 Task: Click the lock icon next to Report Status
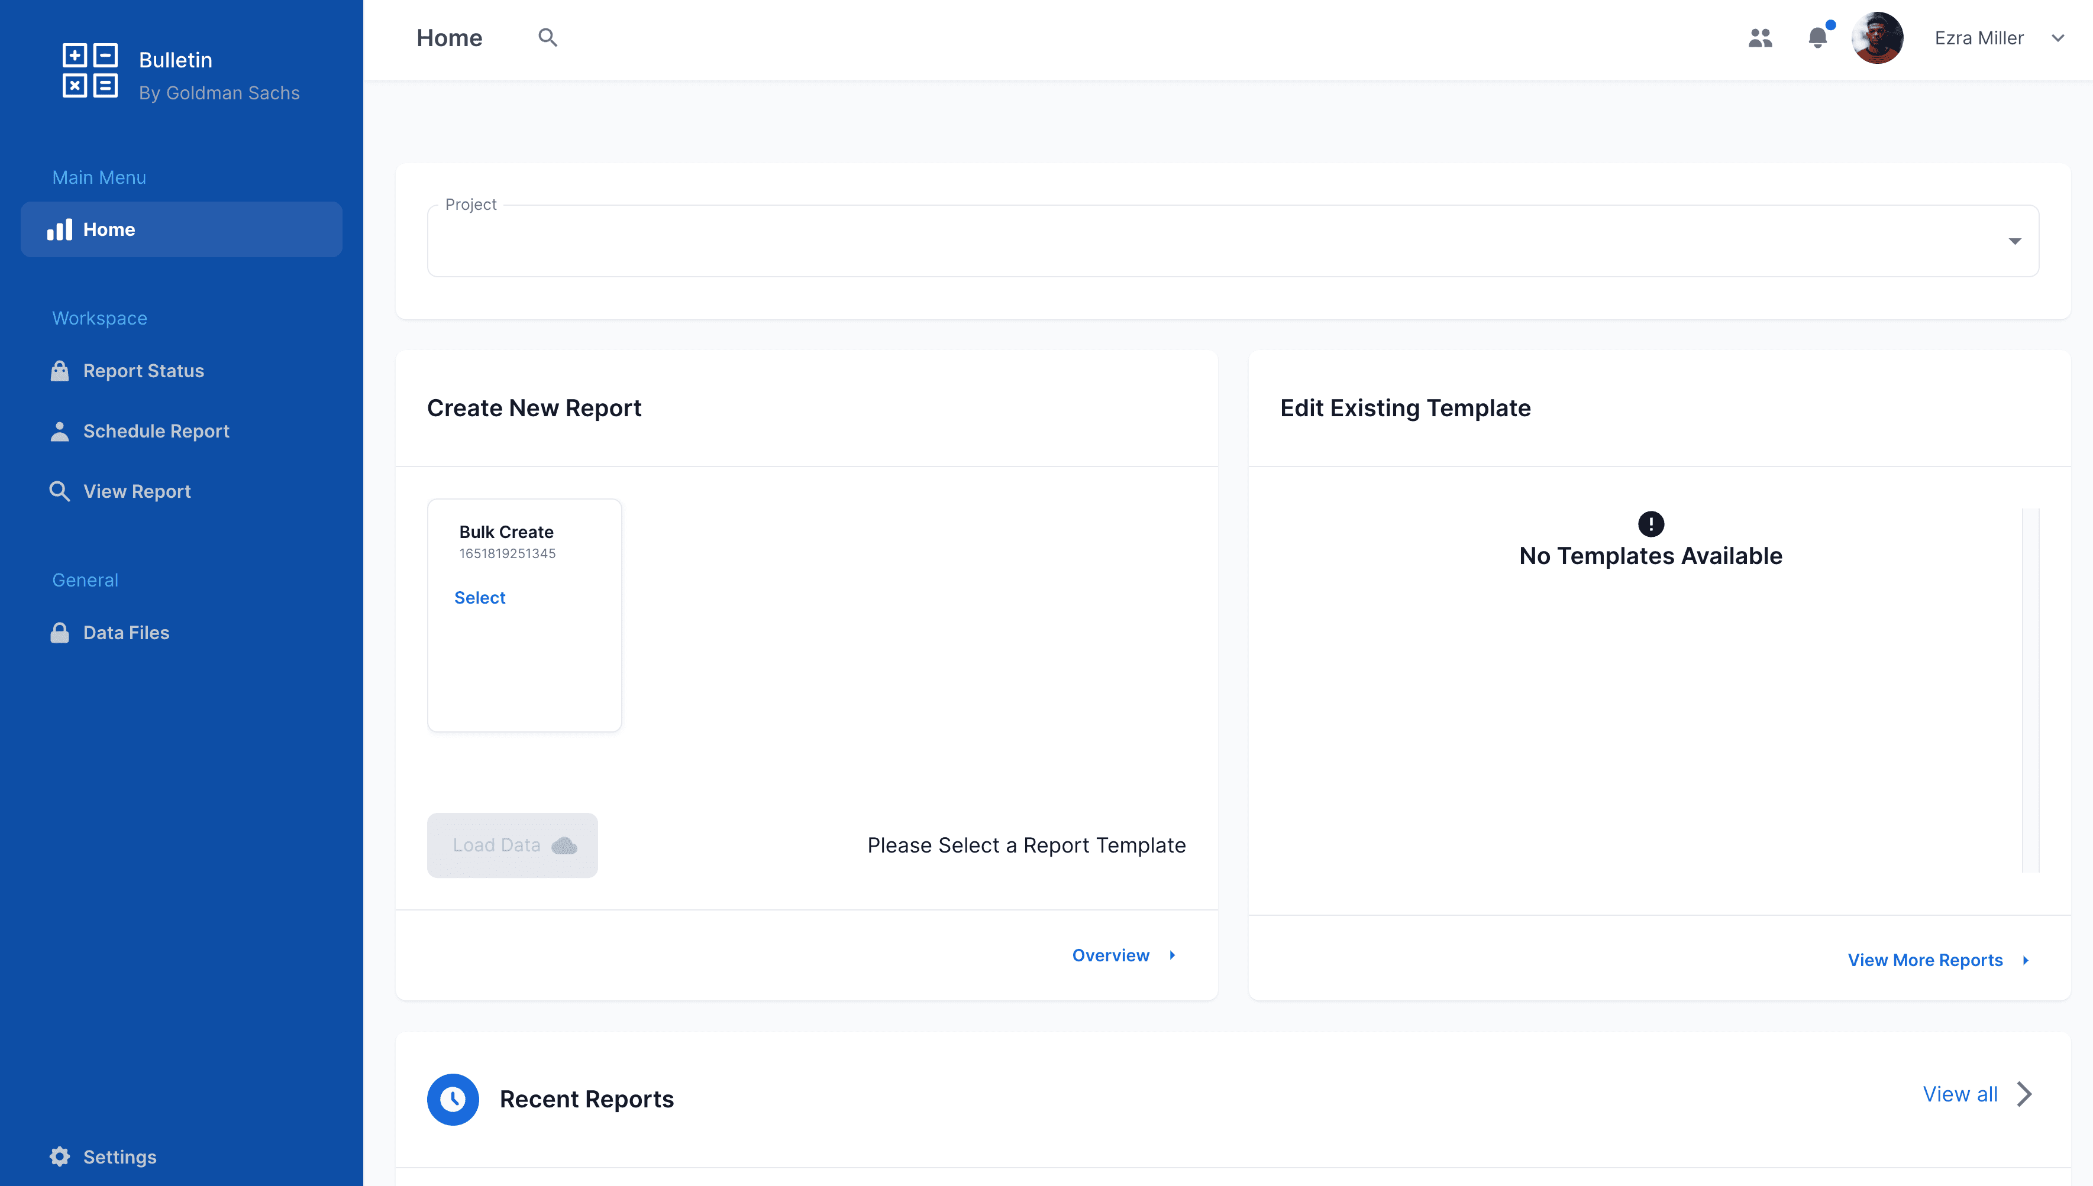(60, 371)
